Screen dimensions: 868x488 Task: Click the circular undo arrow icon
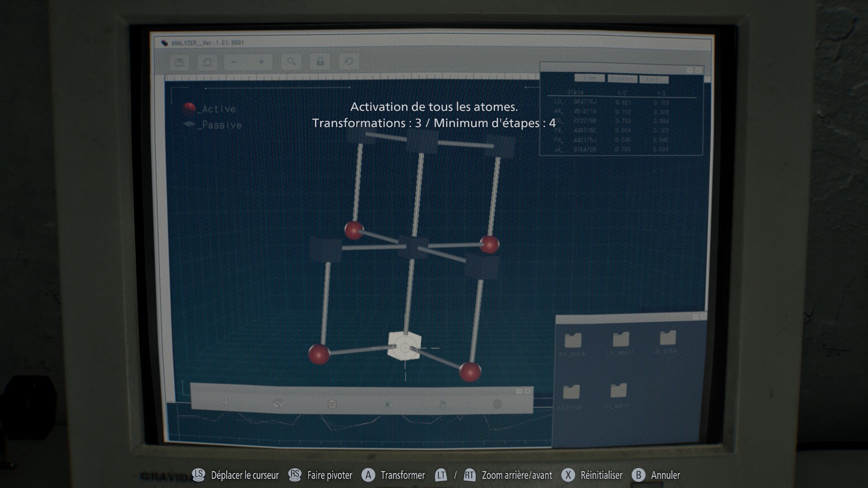(x=349, y=61)
